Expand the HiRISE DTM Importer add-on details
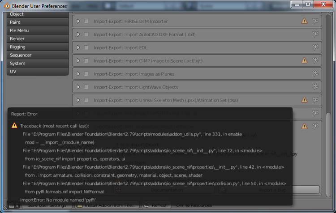This screenshot has width=336, height=213. [x=78, y=21]
